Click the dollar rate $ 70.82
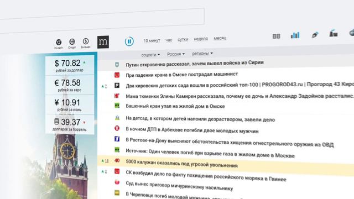The width and height of the screenshot is (354, 199). click(67, 64)
